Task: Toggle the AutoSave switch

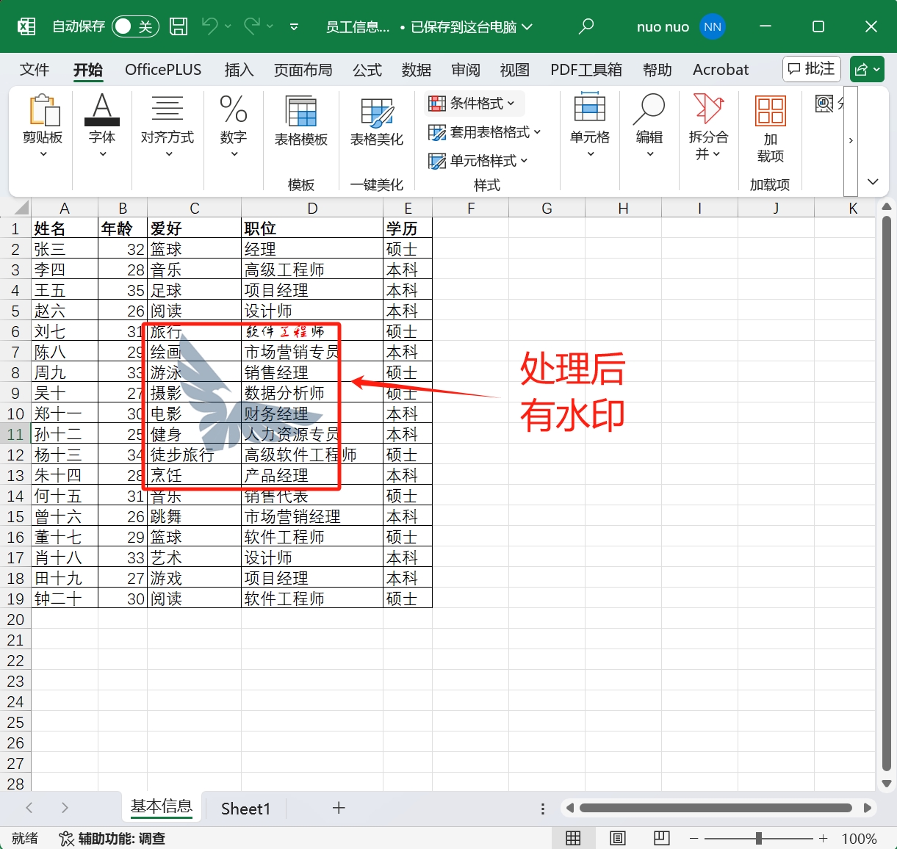Action: (x=135, y=27)
